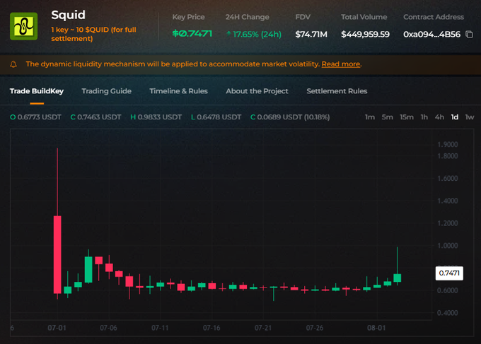This screenshot has height=344, width=481.
Task: Click the 07-16 date label on axis
Action: click(211, 328)
